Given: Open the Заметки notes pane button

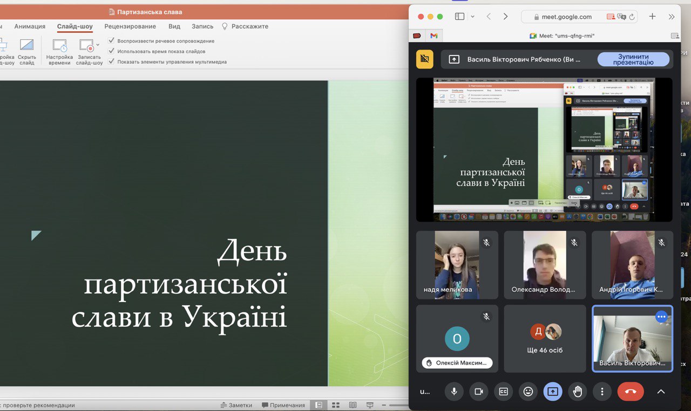Looking at the screenshot, I should pyautogui.click(x=236, y=405).
